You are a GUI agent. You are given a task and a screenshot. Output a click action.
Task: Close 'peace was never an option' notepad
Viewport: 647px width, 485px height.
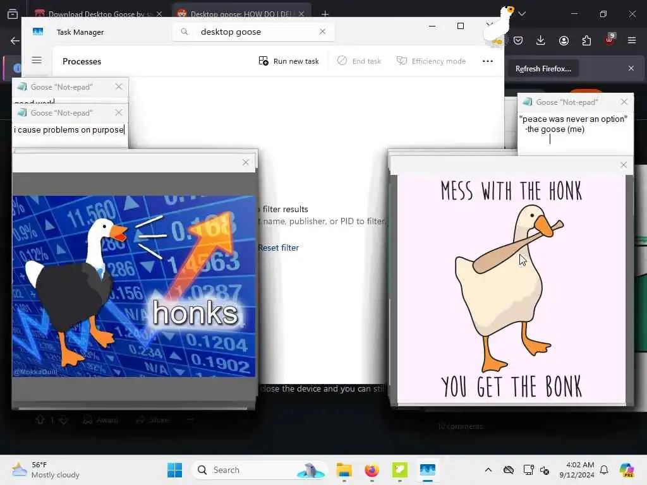[624, 102]
